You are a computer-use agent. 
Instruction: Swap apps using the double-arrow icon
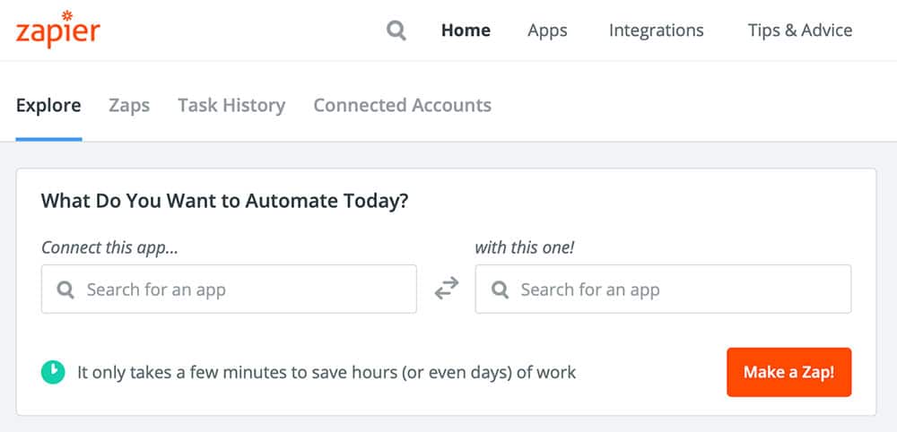click(446, 289)
